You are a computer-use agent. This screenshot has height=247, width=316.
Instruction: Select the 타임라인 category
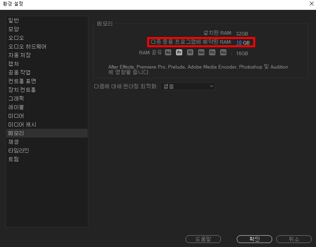pyautogui.click(x=47, y=150)
